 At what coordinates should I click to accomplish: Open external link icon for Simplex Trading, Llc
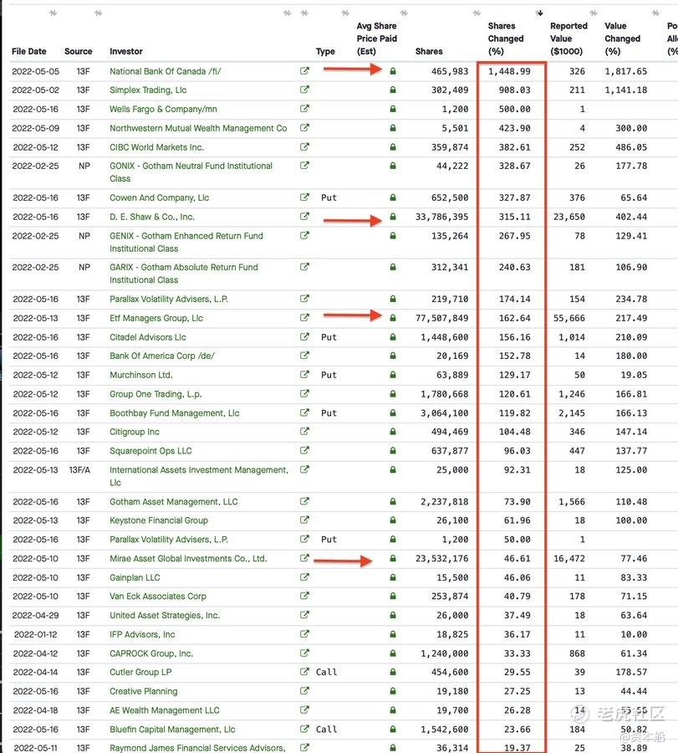pyautogui.click(x=304, y=90)
